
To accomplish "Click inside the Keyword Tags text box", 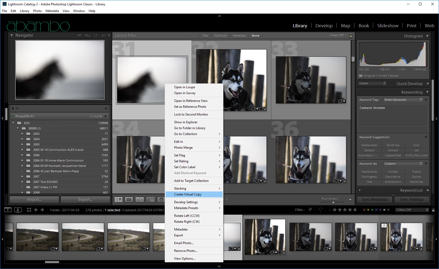I will [393, 115].
